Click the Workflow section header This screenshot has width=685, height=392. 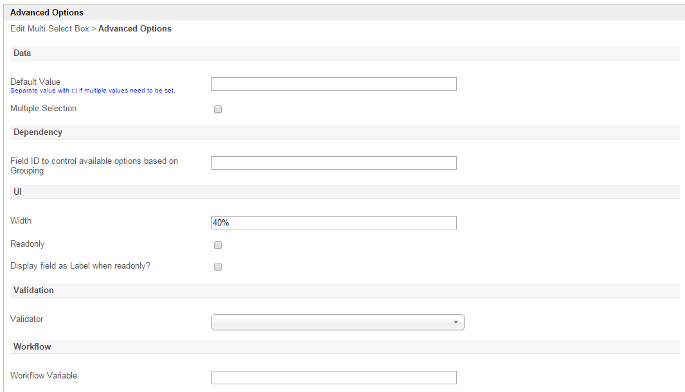click(32, 347)
